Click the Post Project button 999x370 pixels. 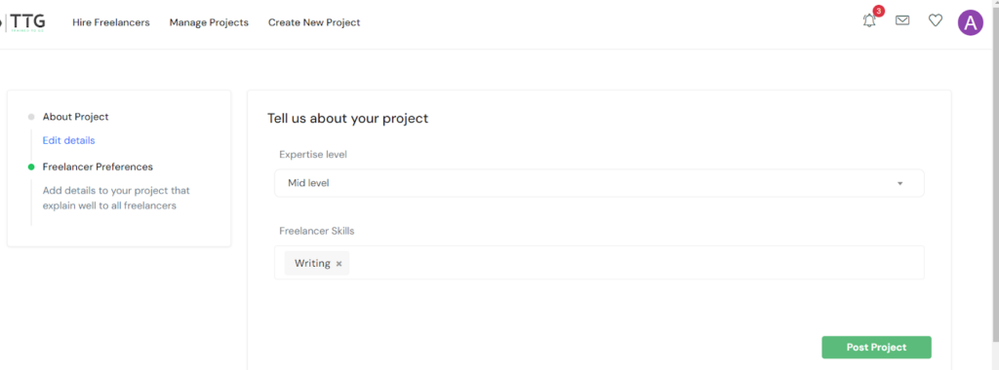coord(876,347)
